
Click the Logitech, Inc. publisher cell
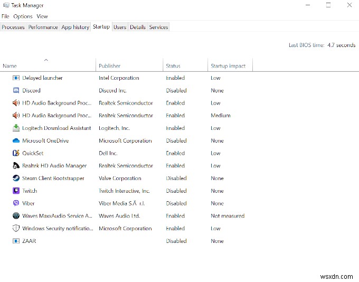[114, 128]
